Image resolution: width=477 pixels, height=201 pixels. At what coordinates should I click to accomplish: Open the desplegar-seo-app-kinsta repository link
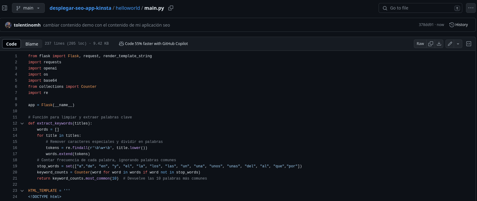point(80,8)
